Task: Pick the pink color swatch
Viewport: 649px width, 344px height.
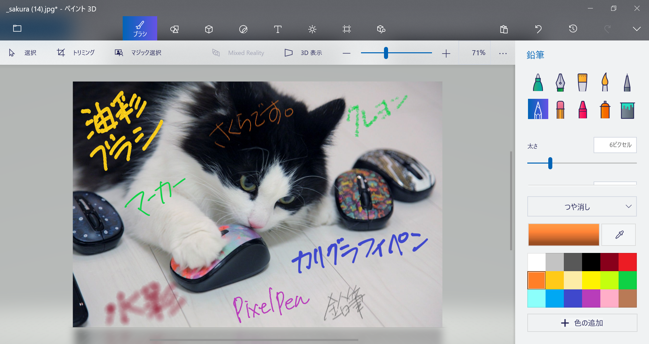Action: click(609, 298)
